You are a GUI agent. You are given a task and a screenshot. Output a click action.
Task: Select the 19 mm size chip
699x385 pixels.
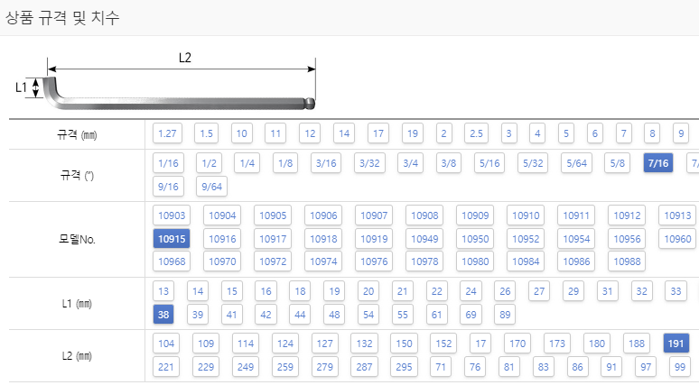pyautogui.click(x=413, y=133)
